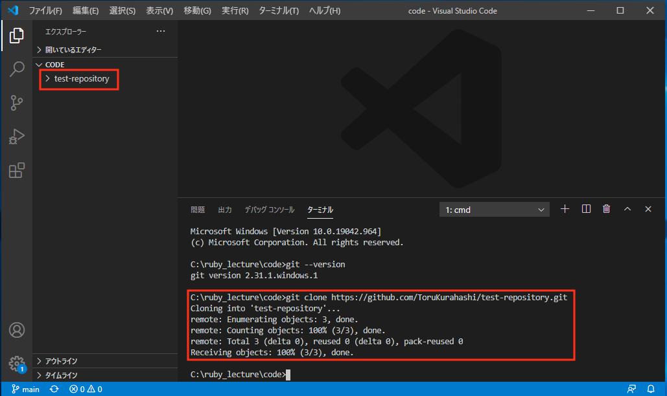Open errors and warnings count in status bar
Viewport: 667px width, 396px height.
[86, 390]
